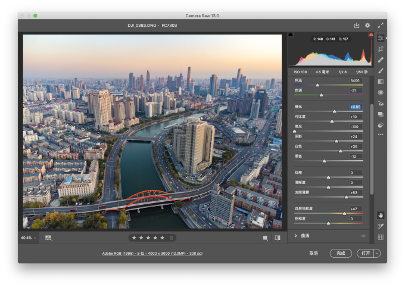Screen dimensions: 405x287
Task: Click the 对比度 value field +10
Action: click(x=356, y=117)
